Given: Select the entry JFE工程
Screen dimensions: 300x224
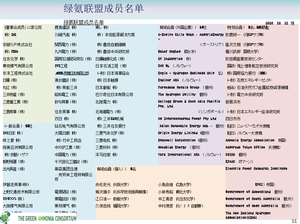Looking at the screenshot, I should coord(61,66).
